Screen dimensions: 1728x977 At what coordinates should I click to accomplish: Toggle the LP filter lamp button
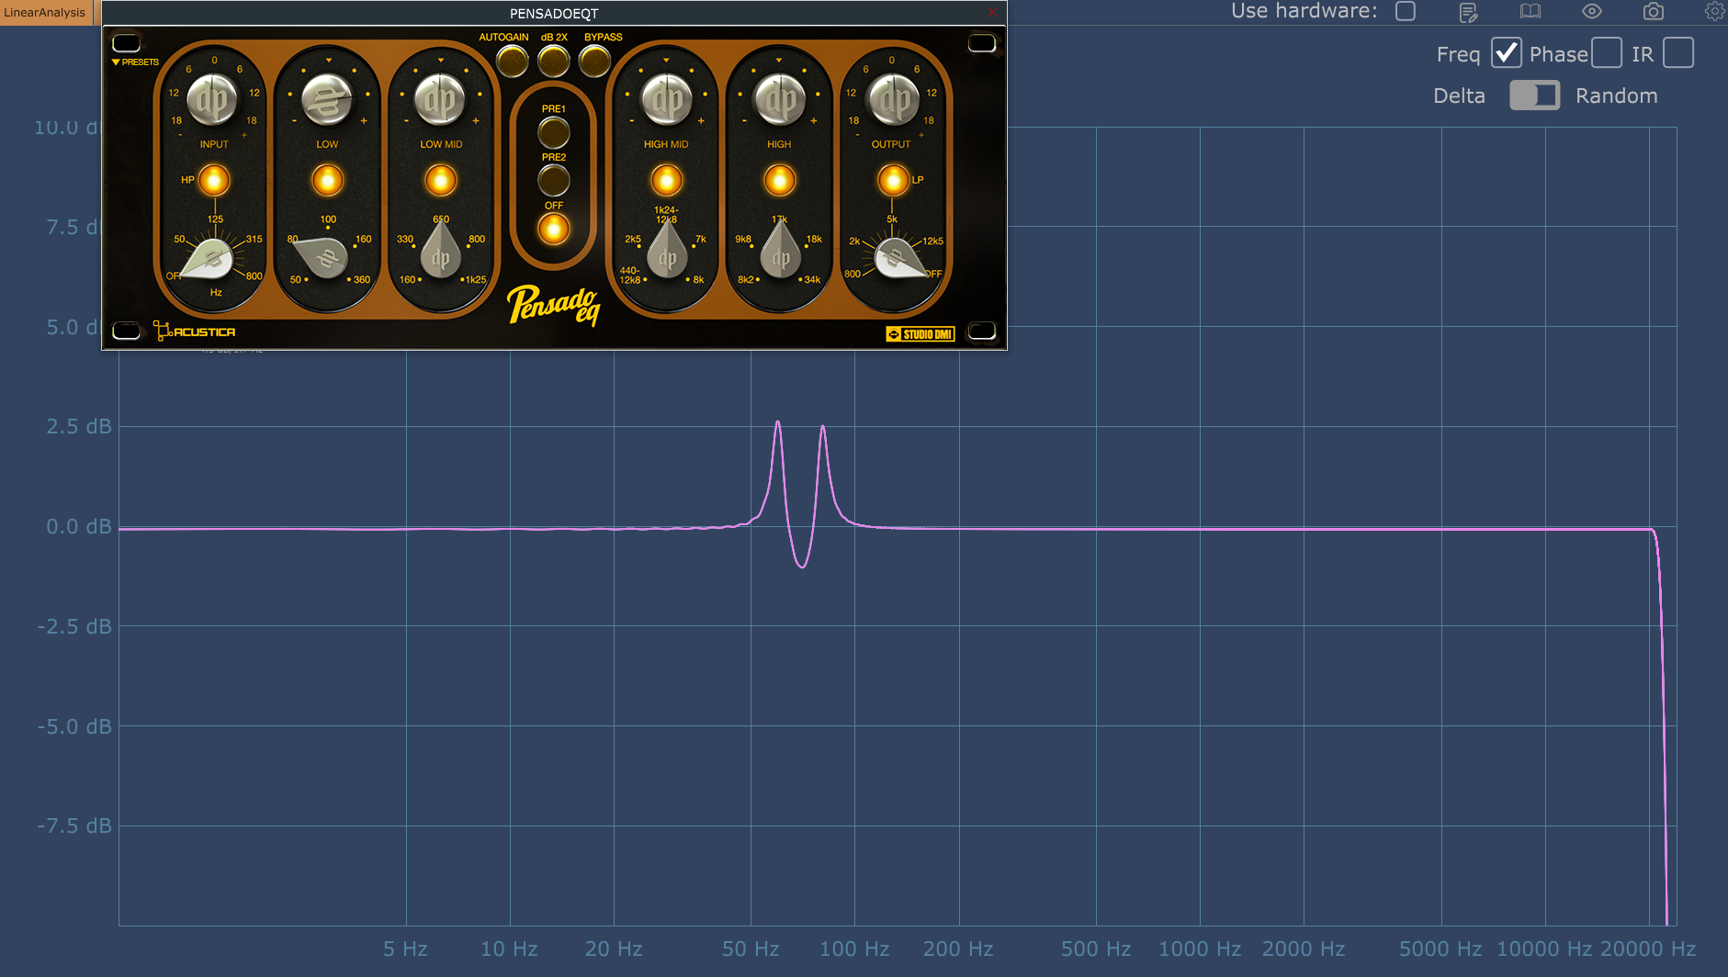[x=892, y=180]
